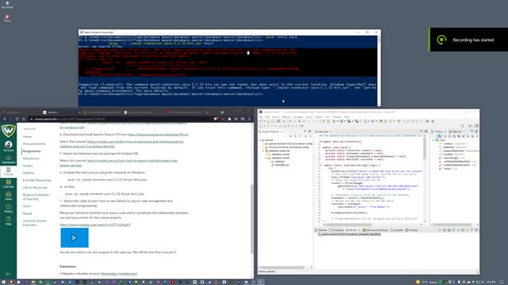Open Inbox in Canvas global sidebar
Image resolution: width=508 pixels, height=285 pixels.
tap(9, 196)
